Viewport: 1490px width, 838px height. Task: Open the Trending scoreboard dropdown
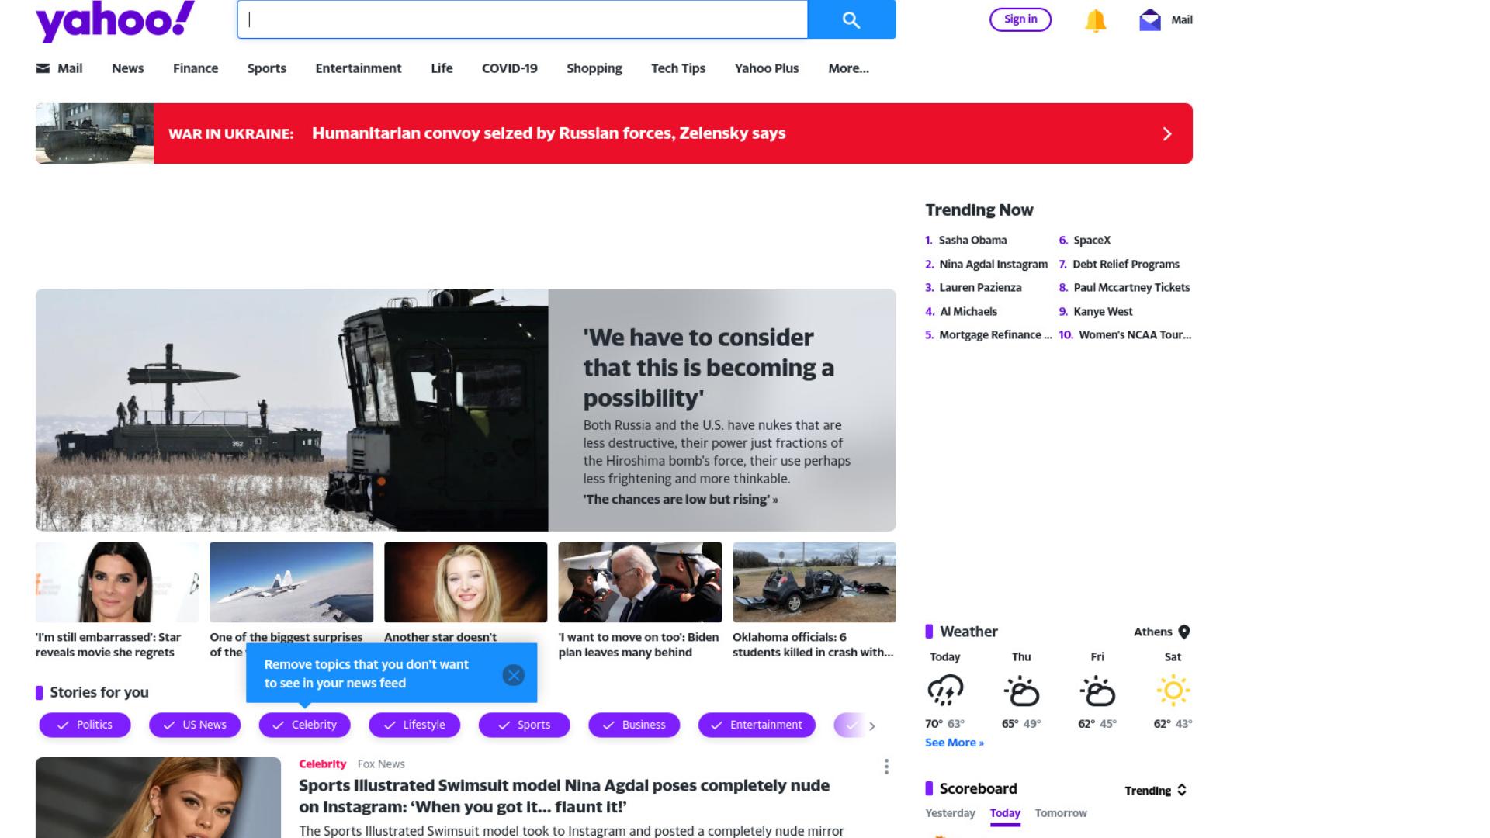coord(1156,790)
